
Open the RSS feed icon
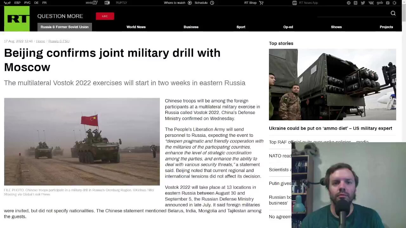tap(356, 3)
